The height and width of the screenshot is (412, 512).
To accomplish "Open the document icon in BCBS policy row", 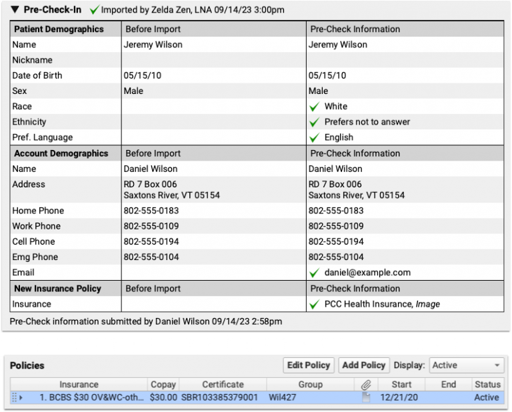I will pyautogui.click(x=366, y=397).
